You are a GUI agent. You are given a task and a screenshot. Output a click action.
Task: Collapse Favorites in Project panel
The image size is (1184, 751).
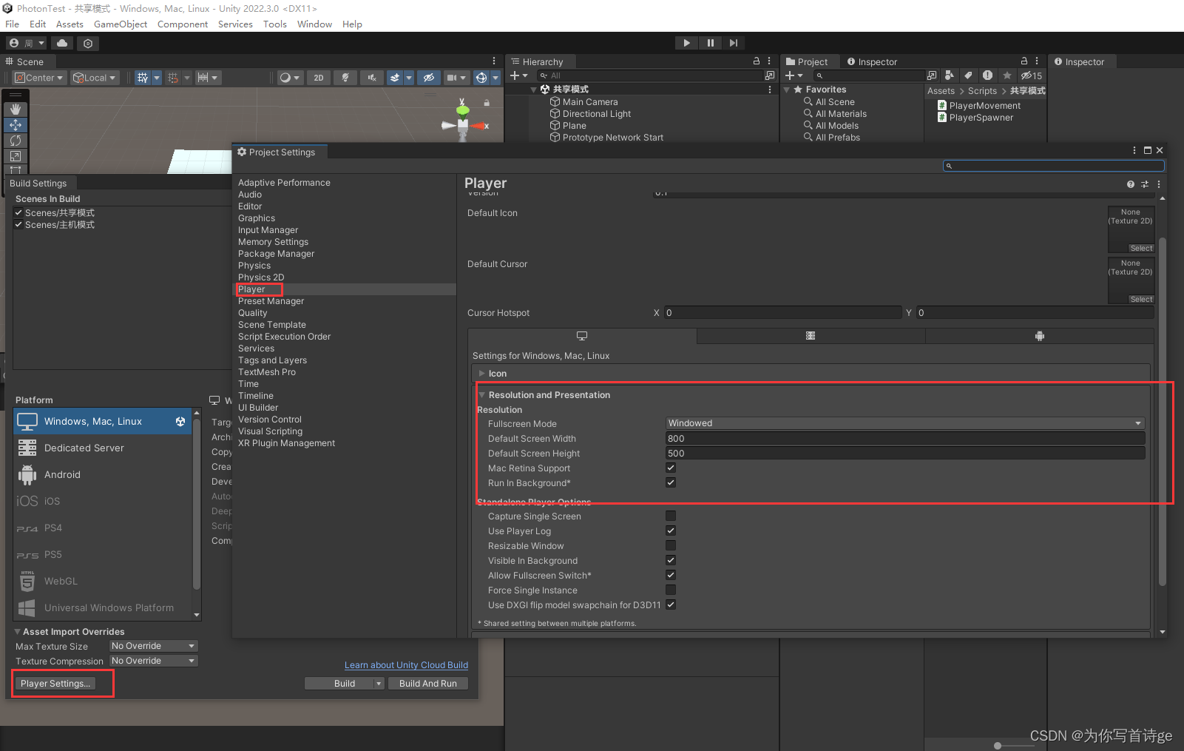tap(787, 90)
